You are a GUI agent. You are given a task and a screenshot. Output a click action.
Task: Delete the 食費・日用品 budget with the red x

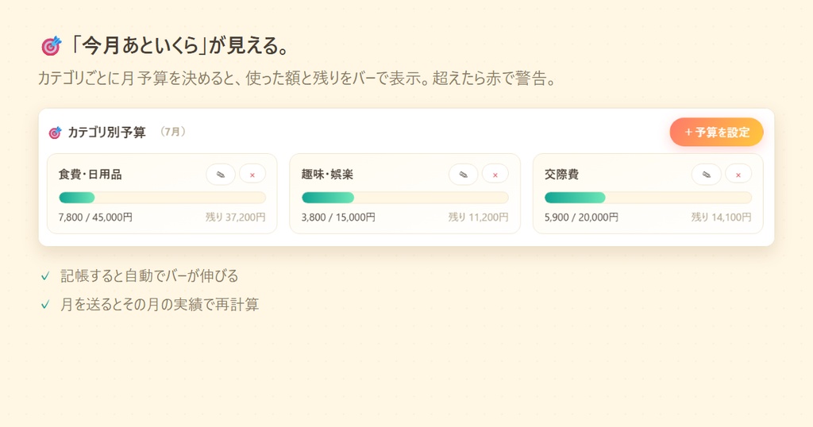click(252, 174)
